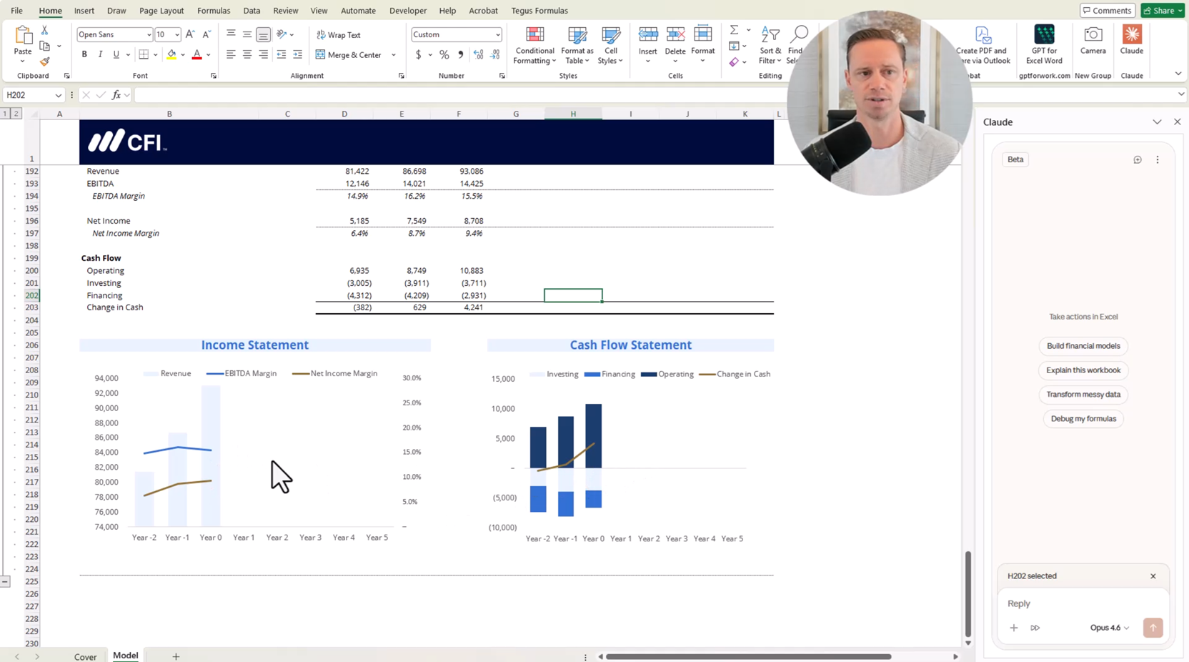This screenshot has height=662, width=1189.
Task: Switch to the Cover sheet tab
Action: 85,656
